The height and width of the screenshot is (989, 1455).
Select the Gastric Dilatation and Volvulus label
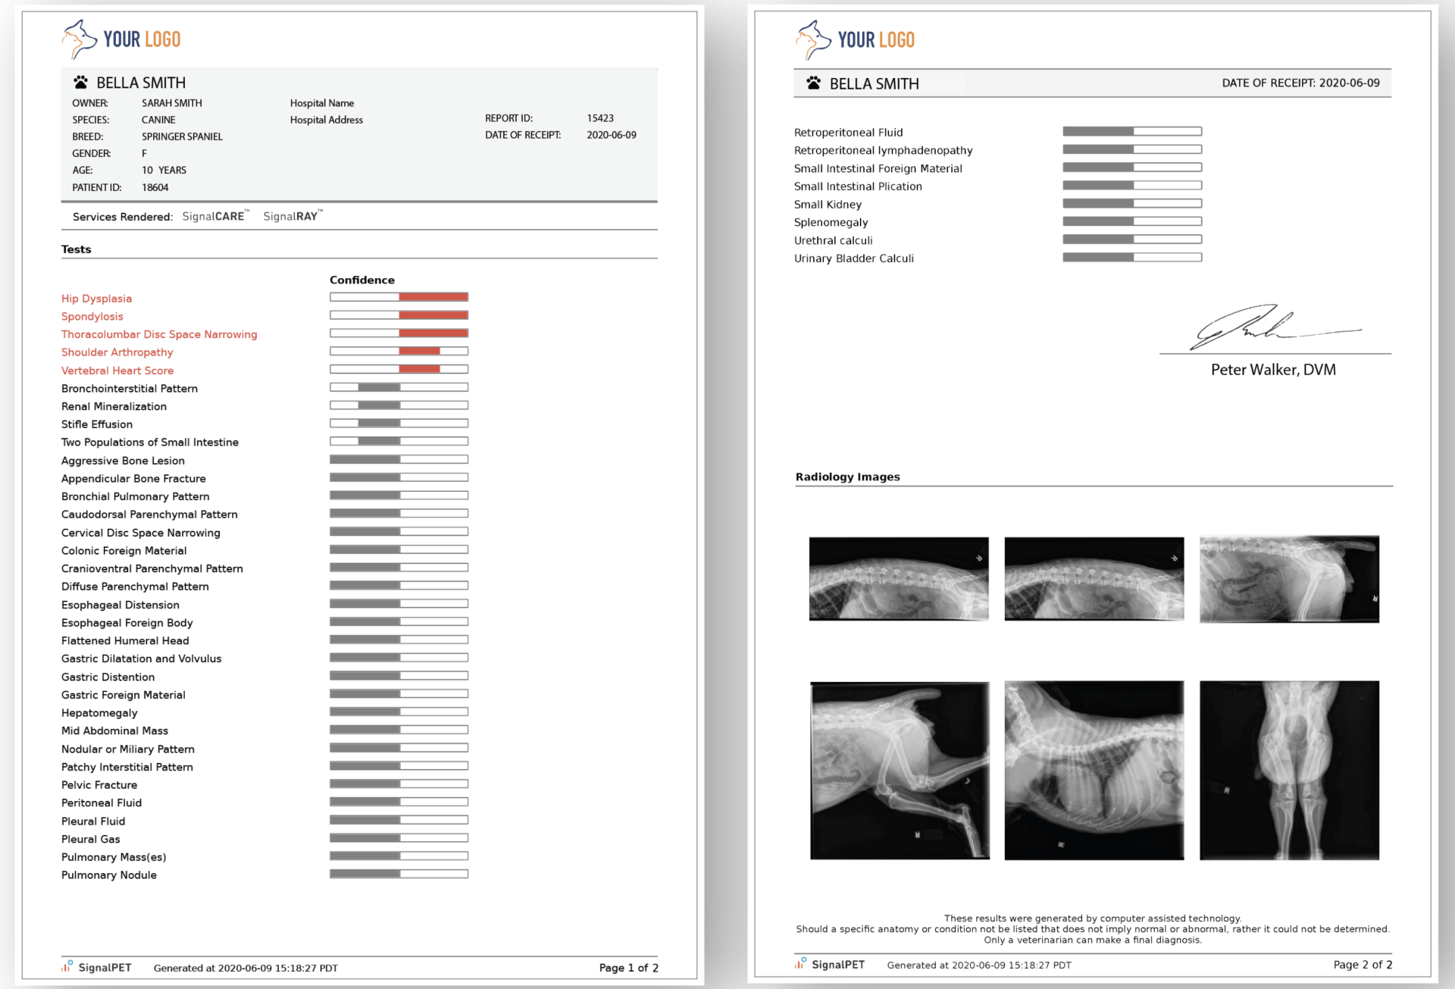click(142, 659)
